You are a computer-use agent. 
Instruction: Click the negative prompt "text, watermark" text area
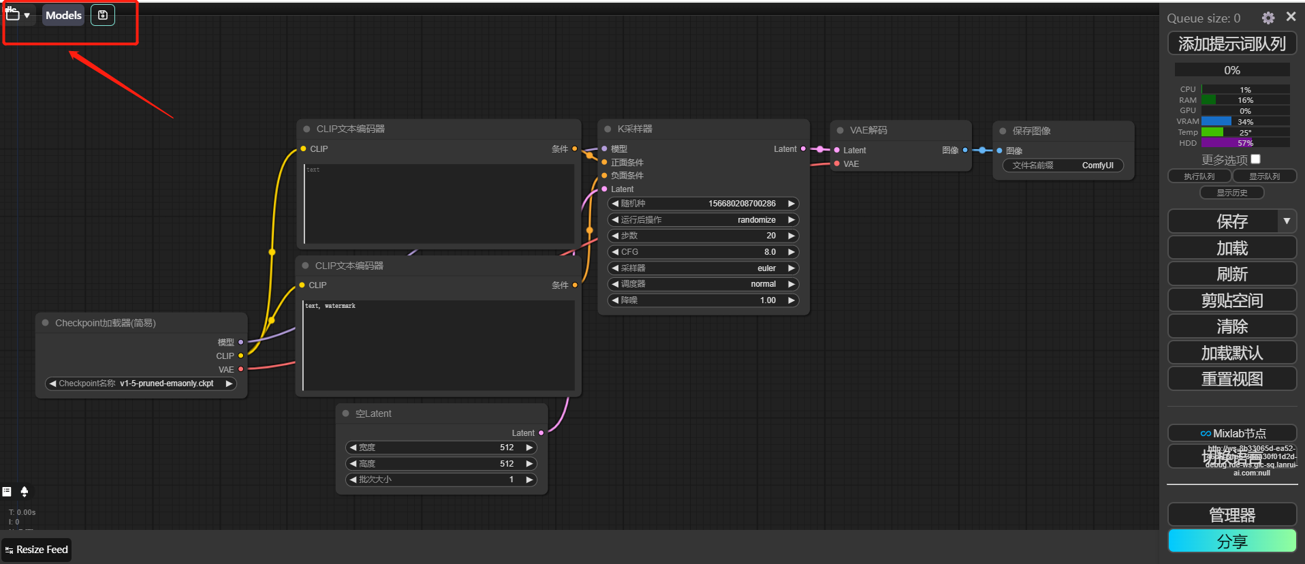pos(439,345)
